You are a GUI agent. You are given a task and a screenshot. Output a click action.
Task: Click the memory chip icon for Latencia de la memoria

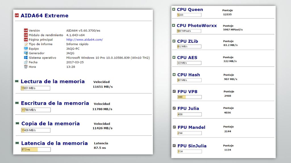17,143
